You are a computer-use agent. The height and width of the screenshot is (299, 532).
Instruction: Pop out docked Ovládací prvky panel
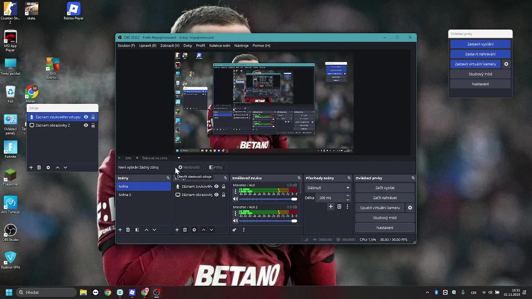point(413,178)
